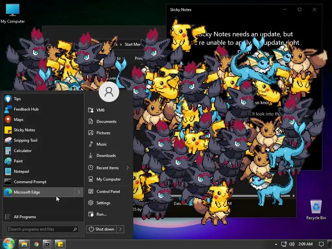Maximize the Sticky Notes window

[x=299, y=9]
